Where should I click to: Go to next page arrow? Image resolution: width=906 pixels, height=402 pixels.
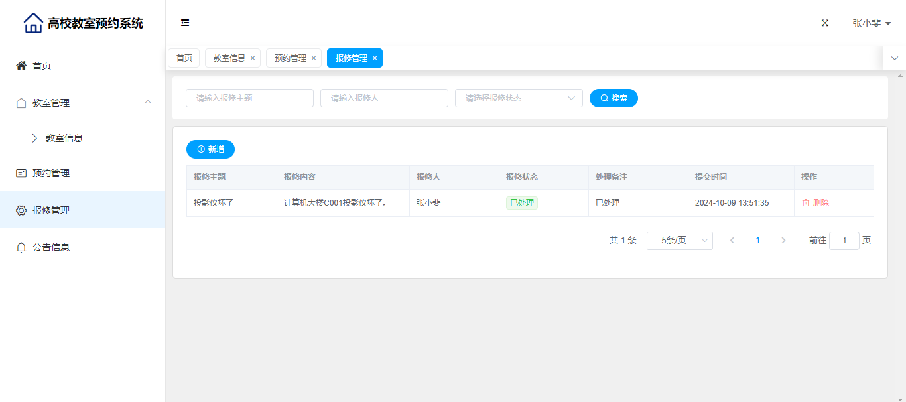tap(783, 241)
